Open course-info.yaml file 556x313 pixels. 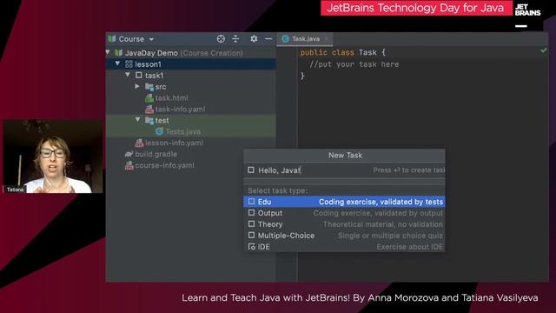[164, 165]
